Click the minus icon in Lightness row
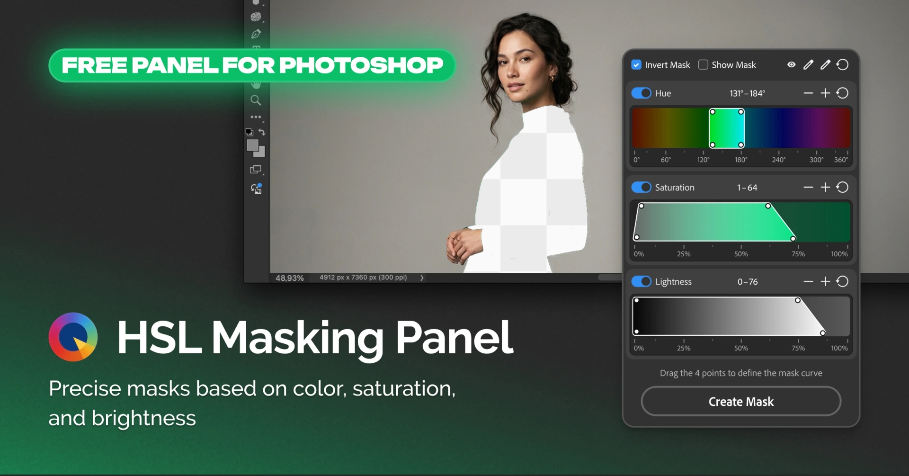Viewport: 909px width, 476px height. [x=808, y=282]
